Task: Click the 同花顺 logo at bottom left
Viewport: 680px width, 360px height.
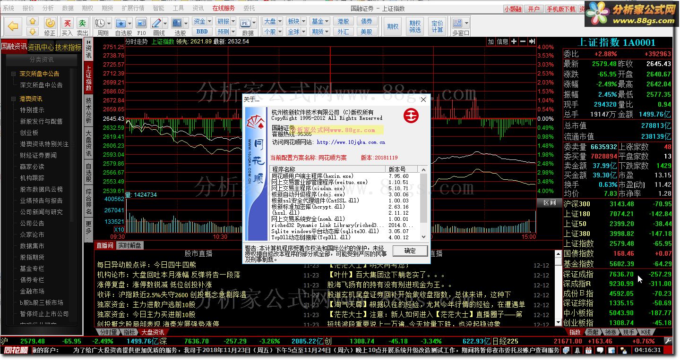Action: click(x=16, y=350)
